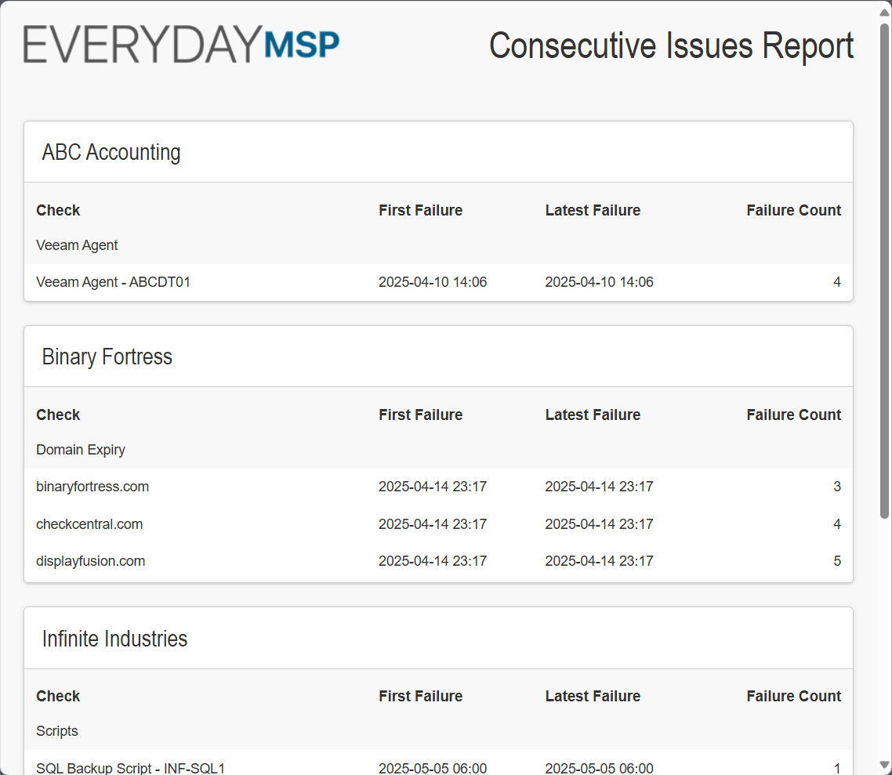Click the Consecutive Issues Report title
The width and height of the screenshot is (892, 775).
click(671, 45)
